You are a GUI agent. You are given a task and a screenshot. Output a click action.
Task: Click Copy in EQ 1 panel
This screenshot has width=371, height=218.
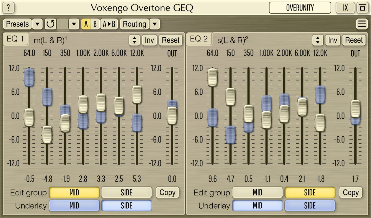tap(168, 193)
